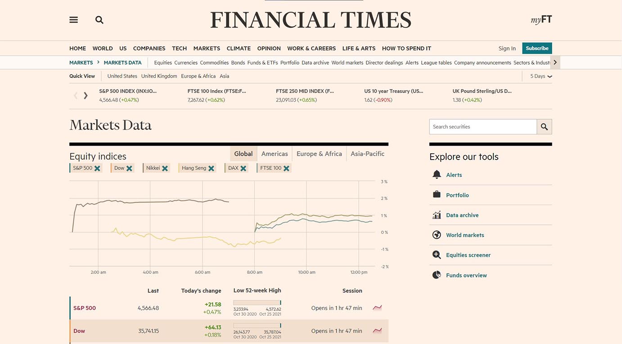This screenshot has height=344, width=622.
Task: Show previous quick view tickers arrow
Action: coord(76,95)
